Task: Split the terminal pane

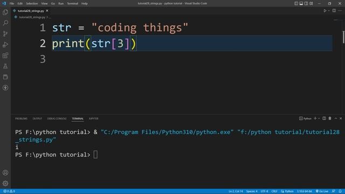Action: (324, 119)
